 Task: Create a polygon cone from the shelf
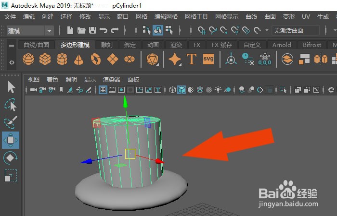78,60
